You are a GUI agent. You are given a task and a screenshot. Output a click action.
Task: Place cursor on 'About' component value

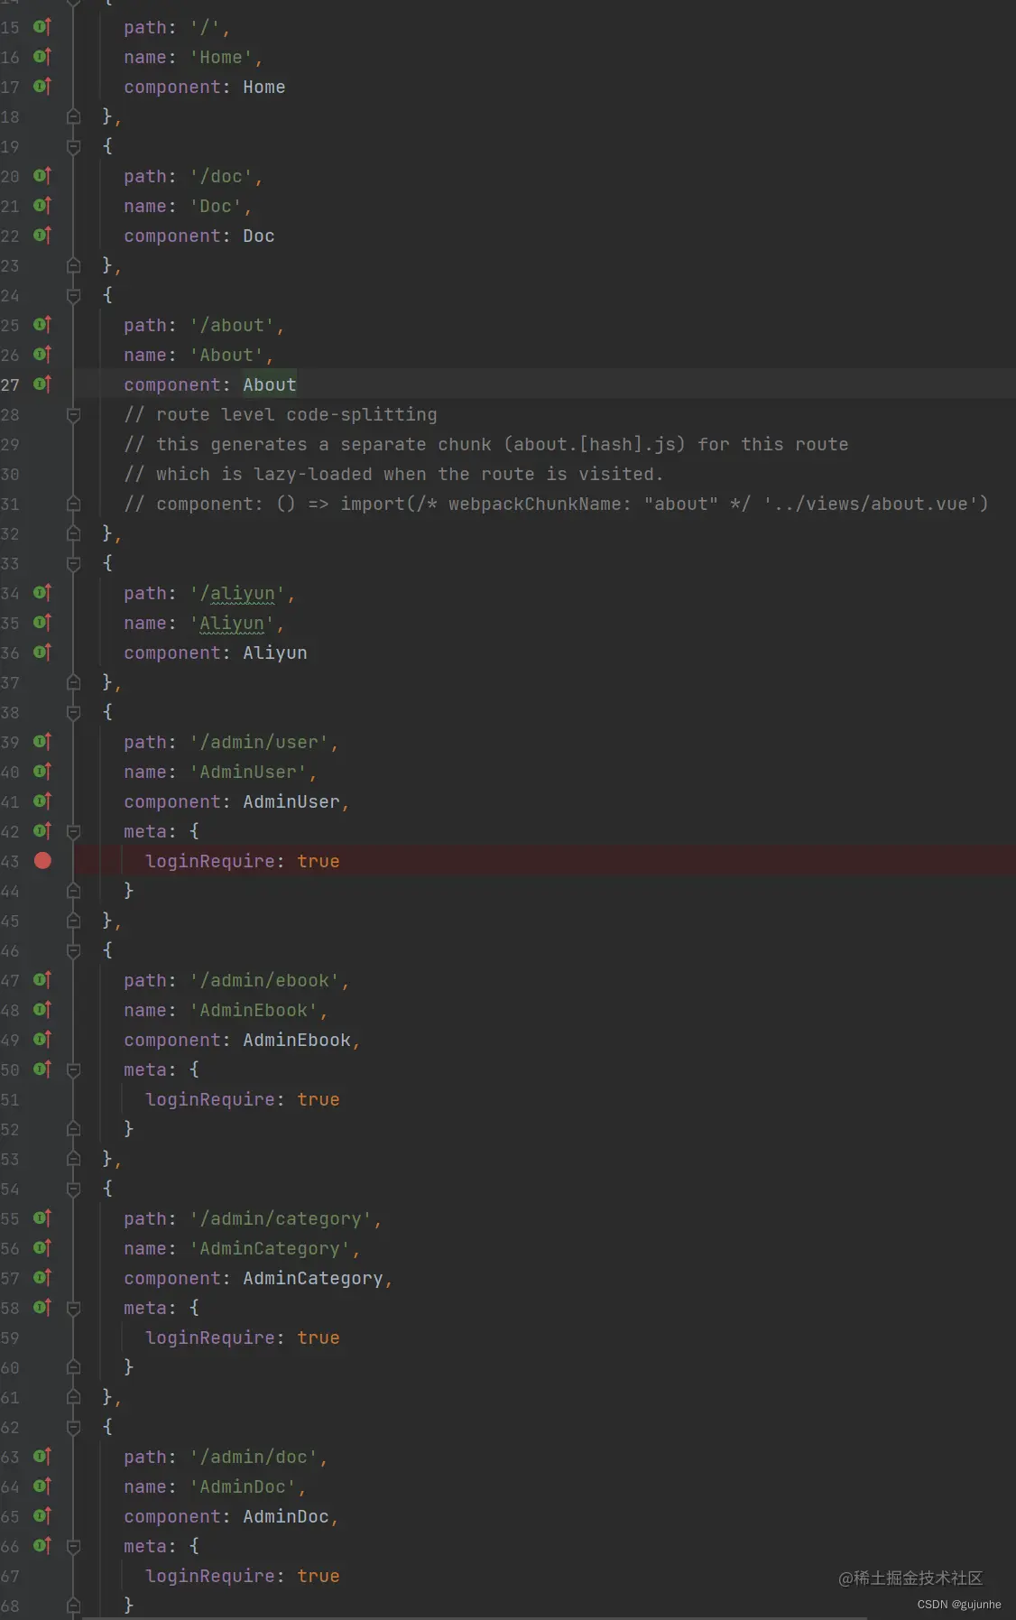click(269, 384)
